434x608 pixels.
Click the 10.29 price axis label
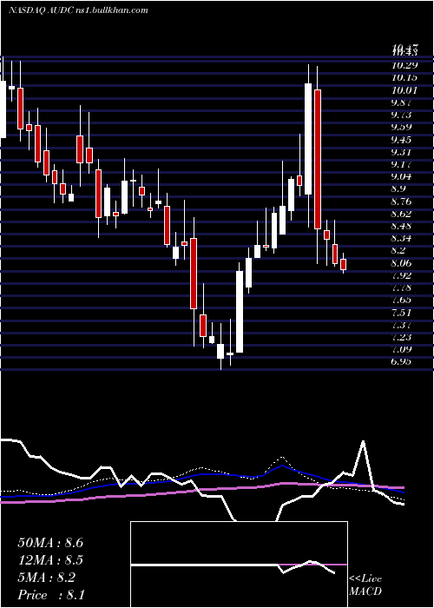coord(404,65)
